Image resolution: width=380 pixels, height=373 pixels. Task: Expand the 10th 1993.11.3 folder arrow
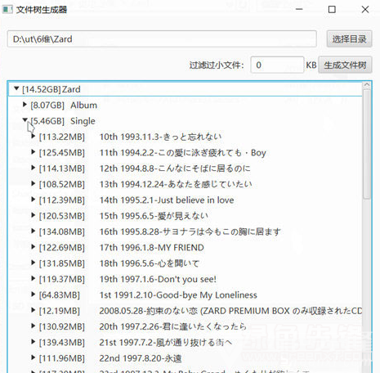coord(33,136)
